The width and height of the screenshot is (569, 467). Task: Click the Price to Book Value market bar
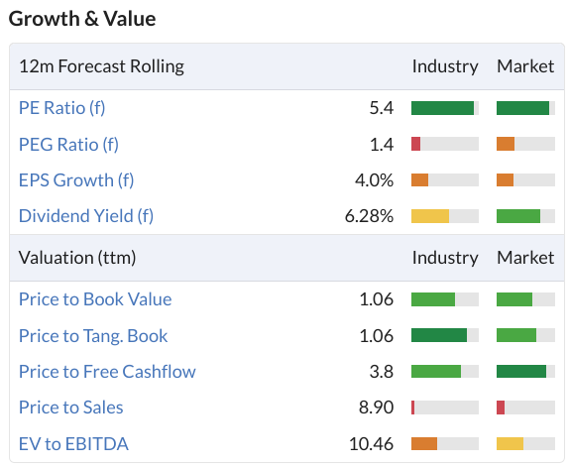pyautogui.click(x=525, y=299)
